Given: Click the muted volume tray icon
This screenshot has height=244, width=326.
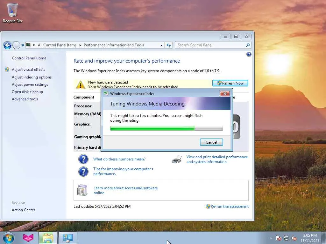Looking at the screenshot, I should (x=294, y=238).
